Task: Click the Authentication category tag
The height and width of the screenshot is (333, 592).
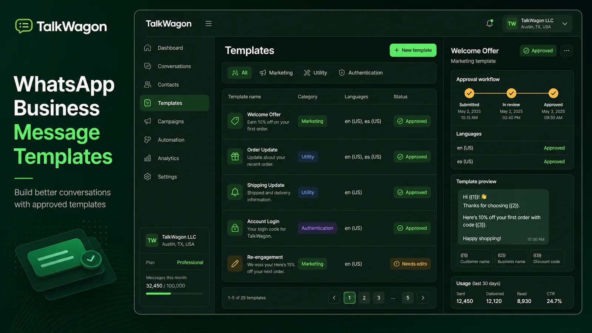Action: (x=317, y=228)
